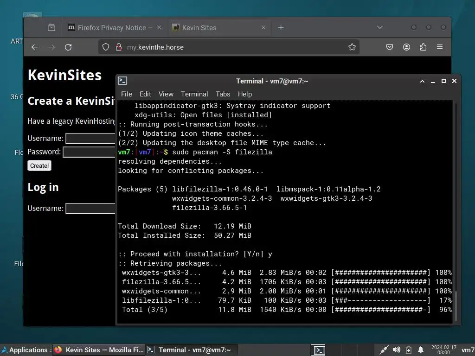This screenshot has width=475, height=356.
Task: Open Firefox View icon in tab bar
Action: 51,27
